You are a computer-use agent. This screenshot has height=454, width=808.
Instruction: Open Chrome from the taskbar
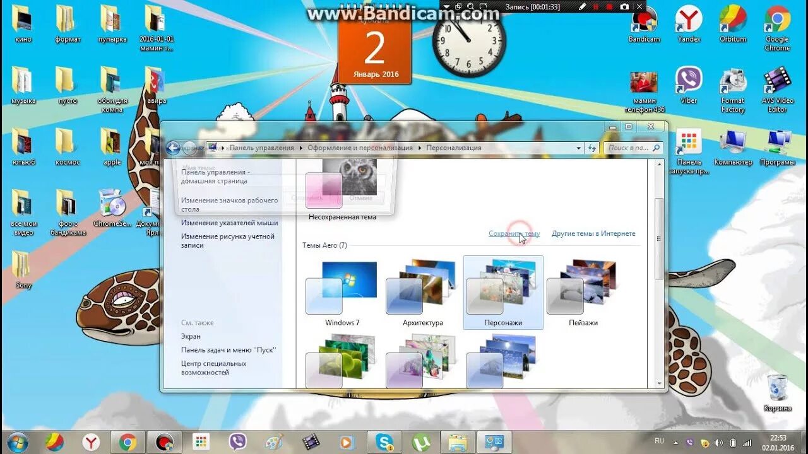point(128,442)
